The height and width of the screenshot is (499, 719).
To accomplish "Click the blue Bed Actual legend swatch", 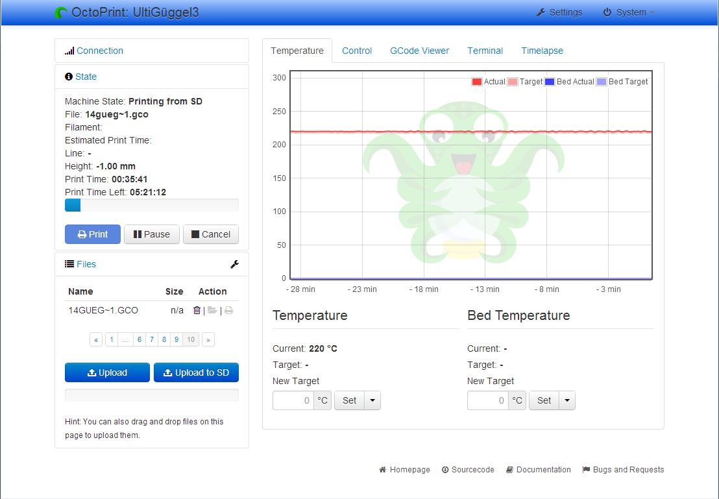I will tap(550, 82).
